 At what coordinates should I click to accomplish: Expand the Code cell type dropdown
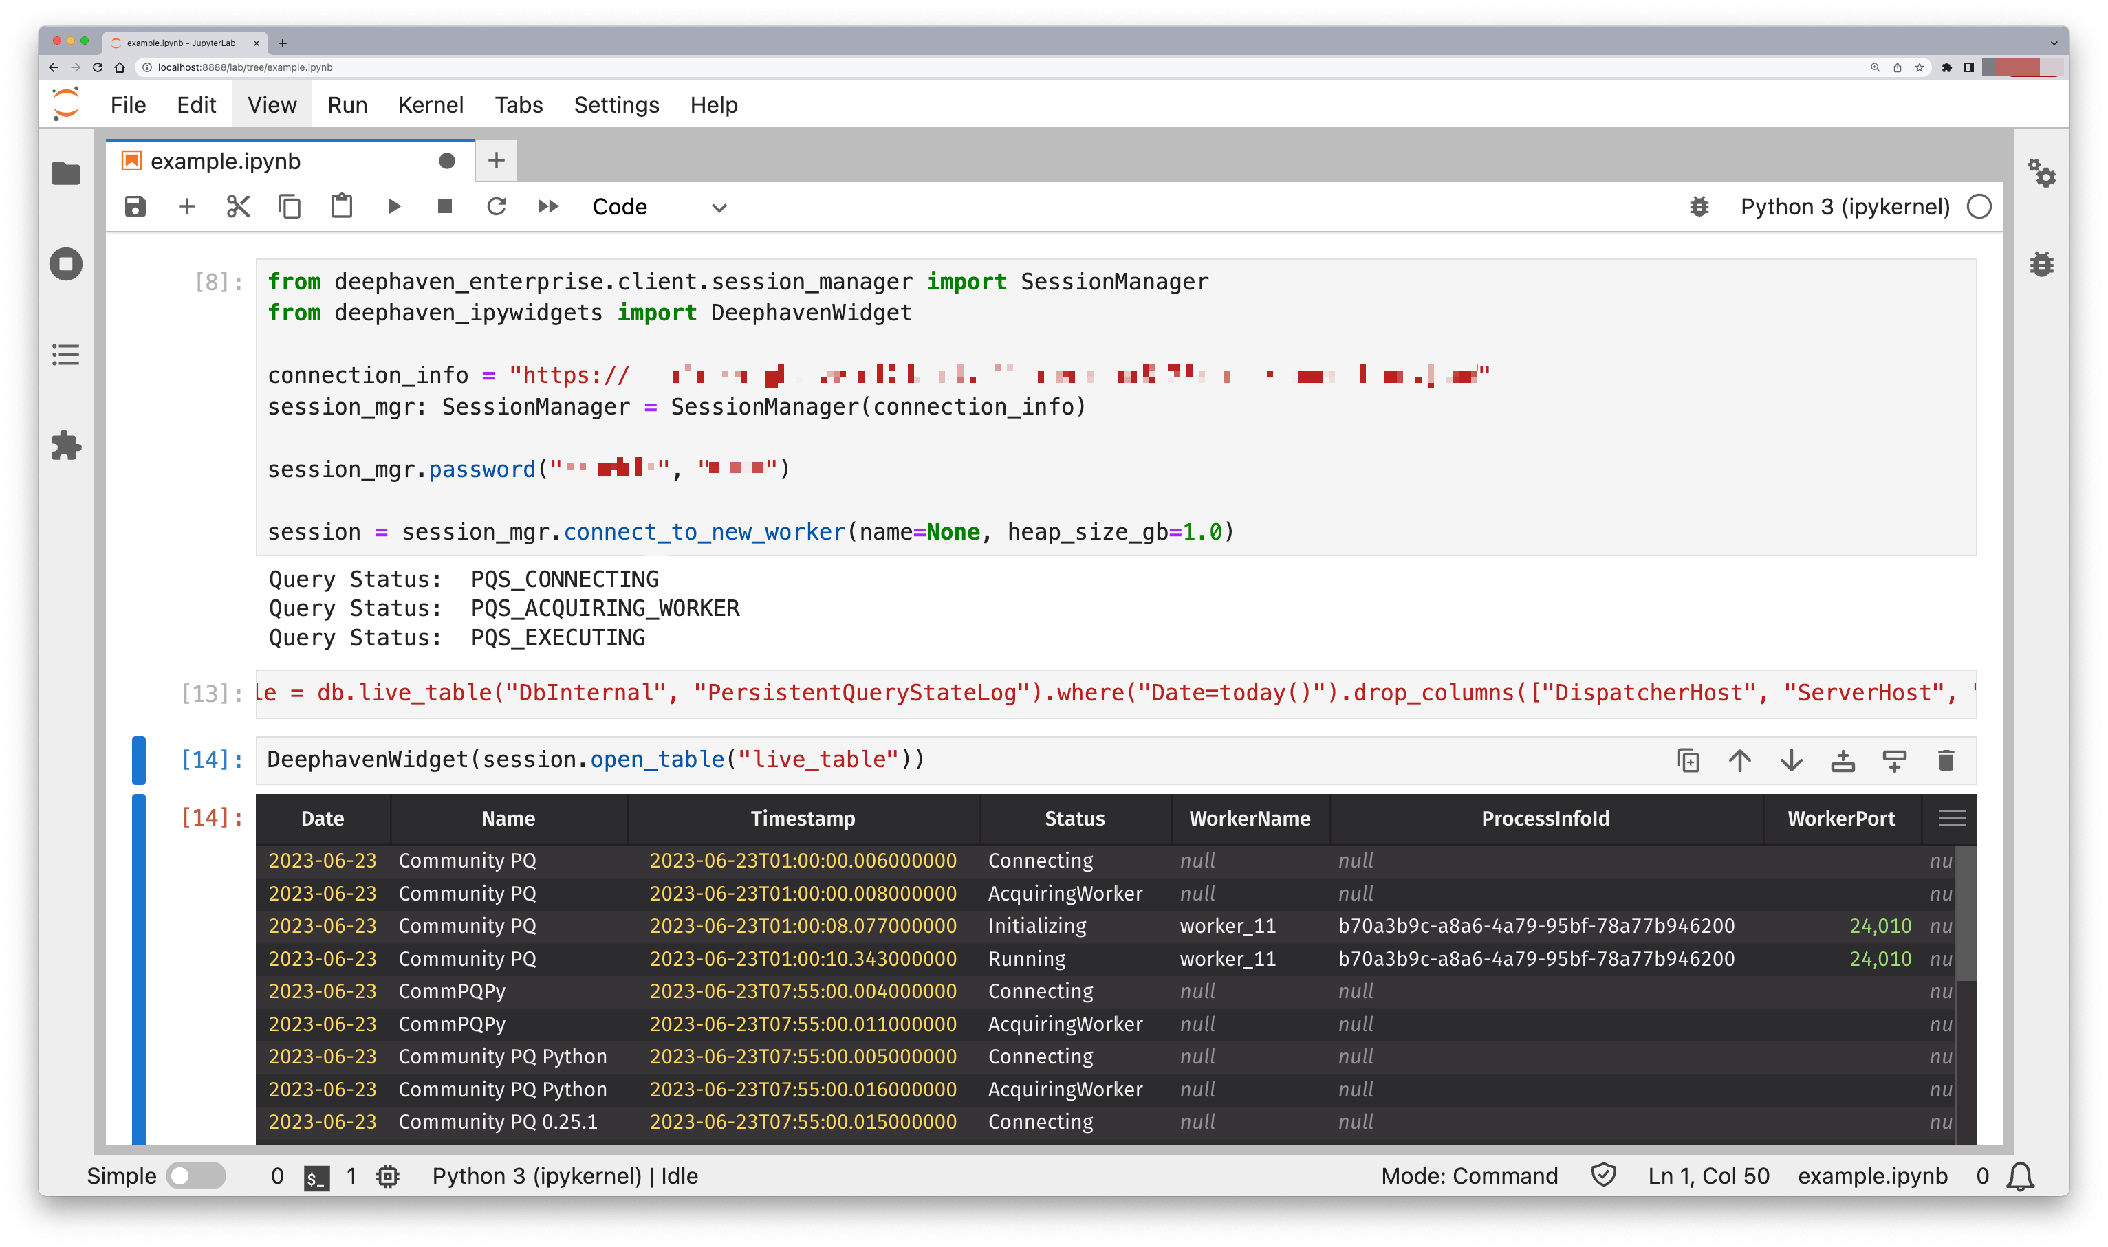[x=659, y=208]
